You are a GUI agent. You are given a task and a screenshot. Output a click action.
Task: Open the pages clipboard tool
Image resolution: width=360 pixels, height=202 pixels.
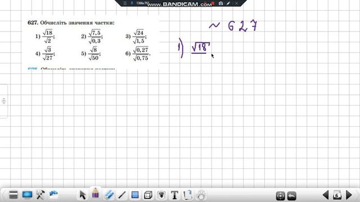(x=188, y=195)
